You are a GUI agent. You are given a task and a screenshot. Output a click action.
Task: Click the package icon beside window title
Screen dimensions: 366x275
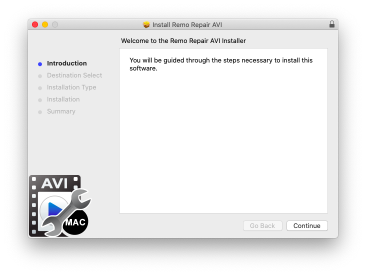146,24
